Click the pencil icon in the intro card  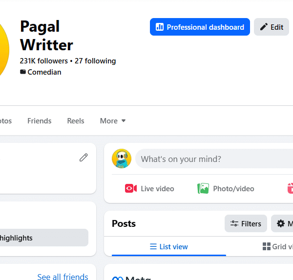(x=84, y=157)
